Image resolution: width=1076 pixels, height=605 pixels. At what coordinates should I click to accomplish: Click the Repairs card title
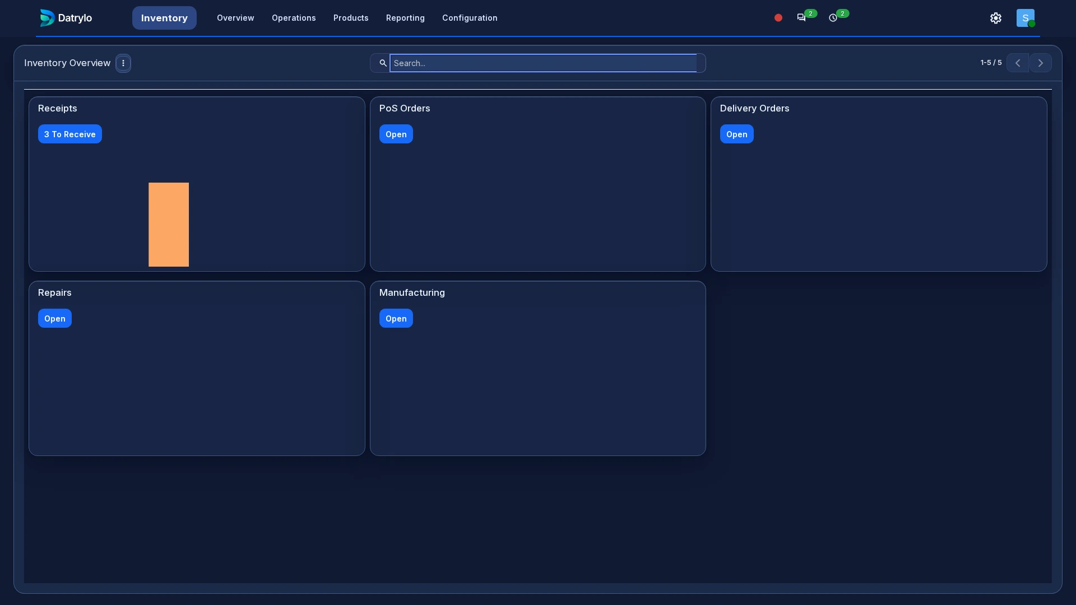pos(55,292)
